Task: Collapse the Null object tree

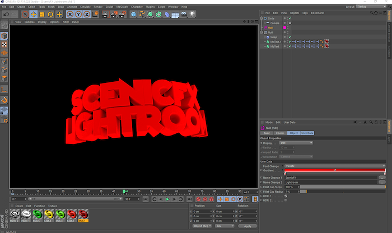Action: [262, 32]
